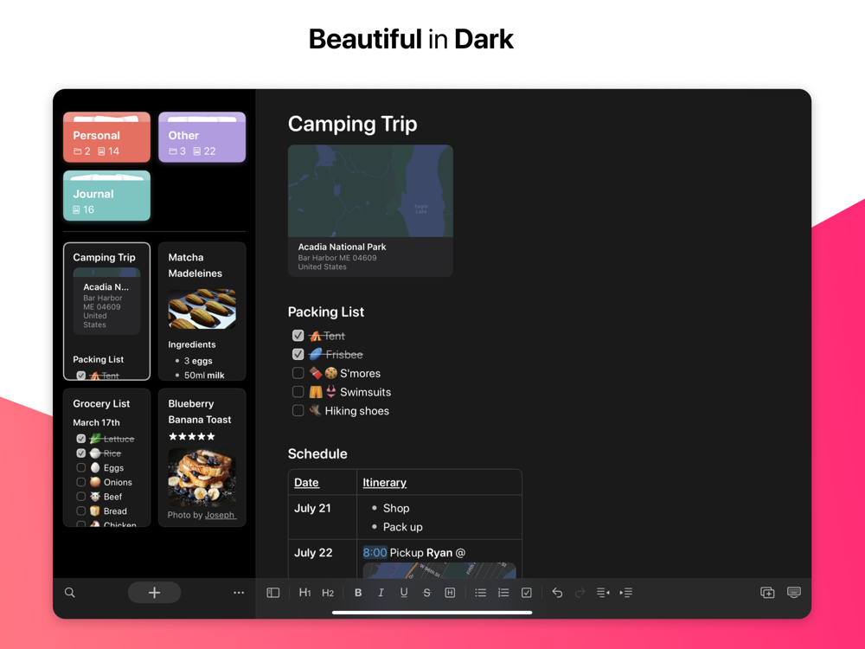Open the Grocery List note card
Viewport: 865px width, 649px height.
pos(106,458)
